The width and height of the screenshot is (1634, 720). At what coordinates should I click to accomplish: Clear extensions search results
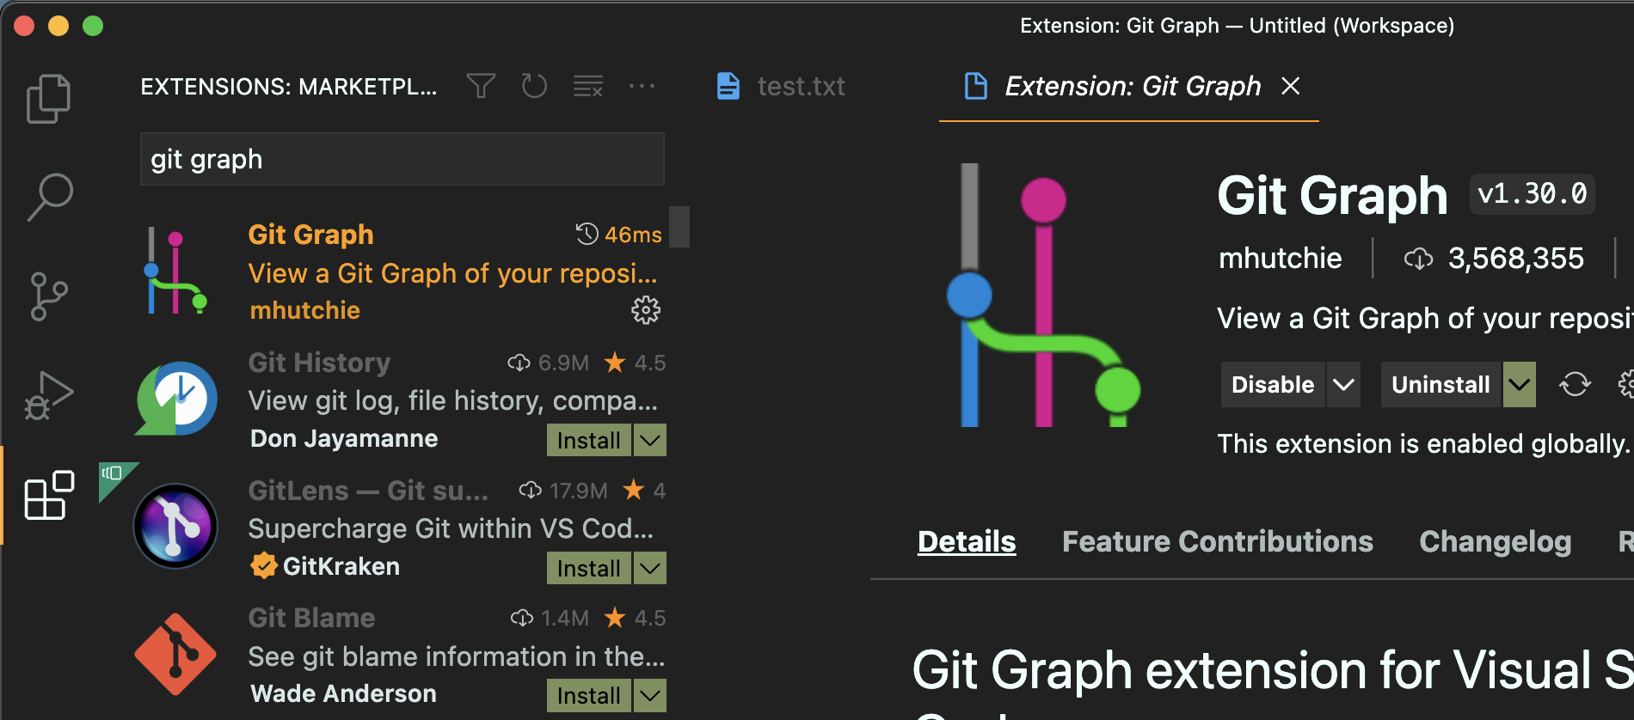tap(588, 86)
